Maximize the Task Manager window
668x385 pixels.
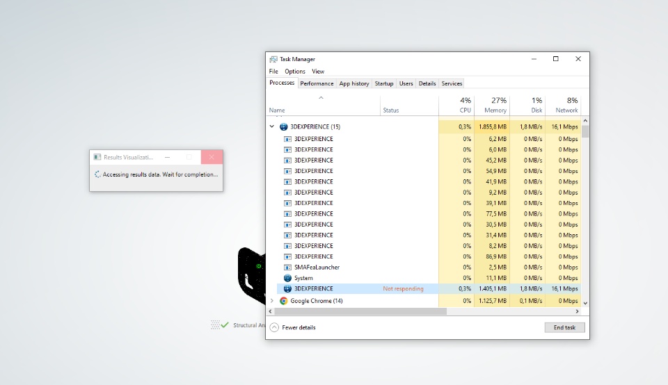coord(555,58)
